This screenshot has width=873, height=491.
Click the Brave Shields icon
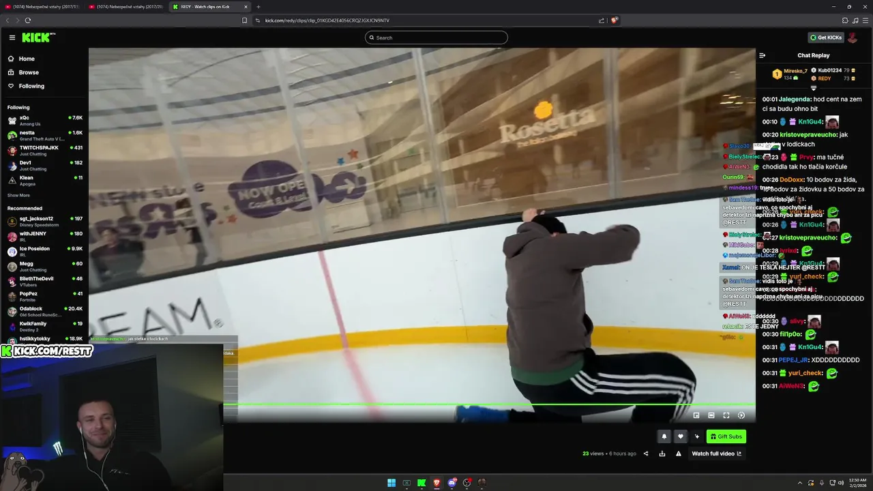614,20
